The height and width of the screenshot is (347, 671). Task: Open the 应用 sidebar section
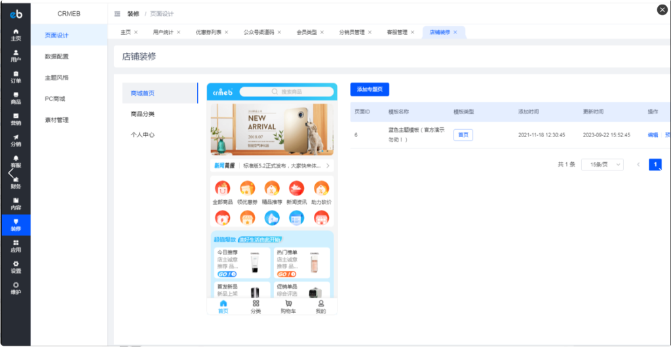(x=16, y=246)
